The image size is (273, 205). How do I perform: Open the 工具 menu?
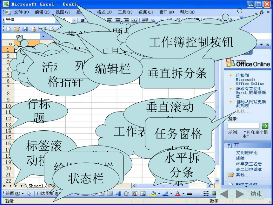[125, 12]
